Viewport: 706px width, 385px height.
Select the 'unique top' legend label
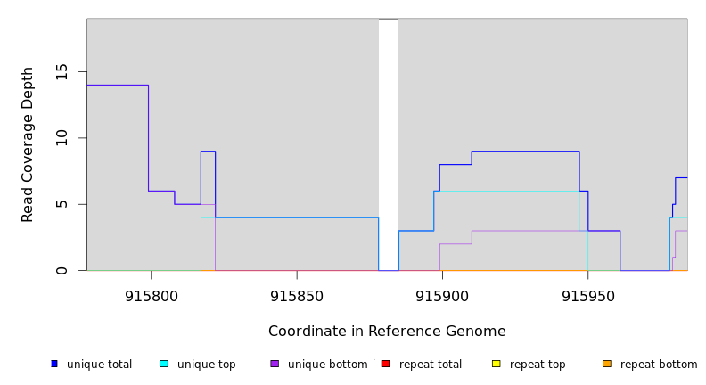(x=206, y=365)
